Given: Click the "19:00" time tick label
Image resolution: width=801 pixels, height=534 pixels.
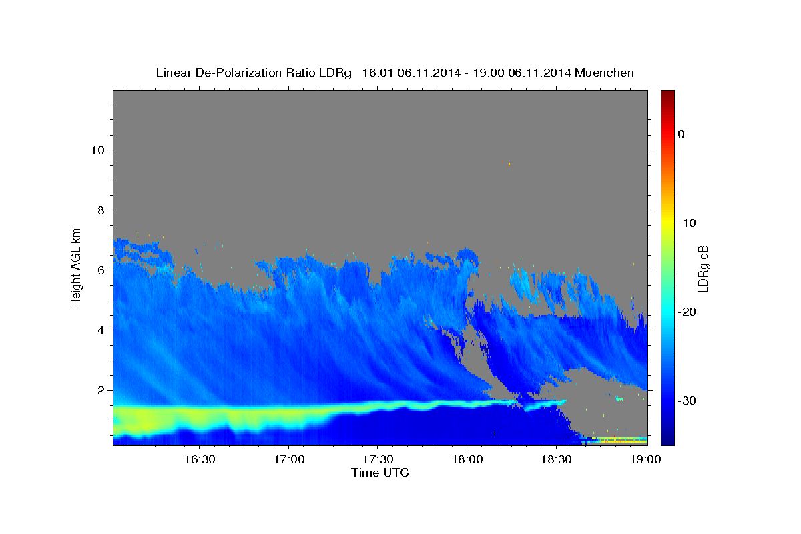Looking at the screenshot, I should tap(645, 459).
